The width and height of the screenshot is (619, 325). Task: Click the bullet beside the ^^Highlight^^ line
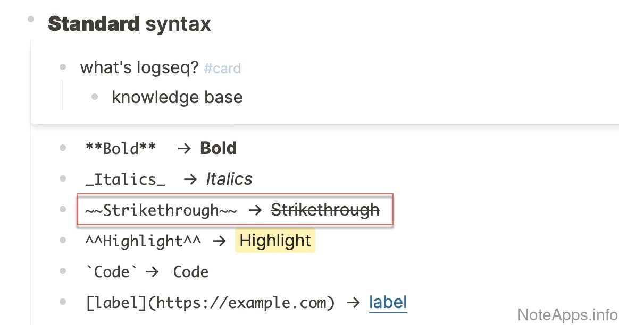[63, 240]
